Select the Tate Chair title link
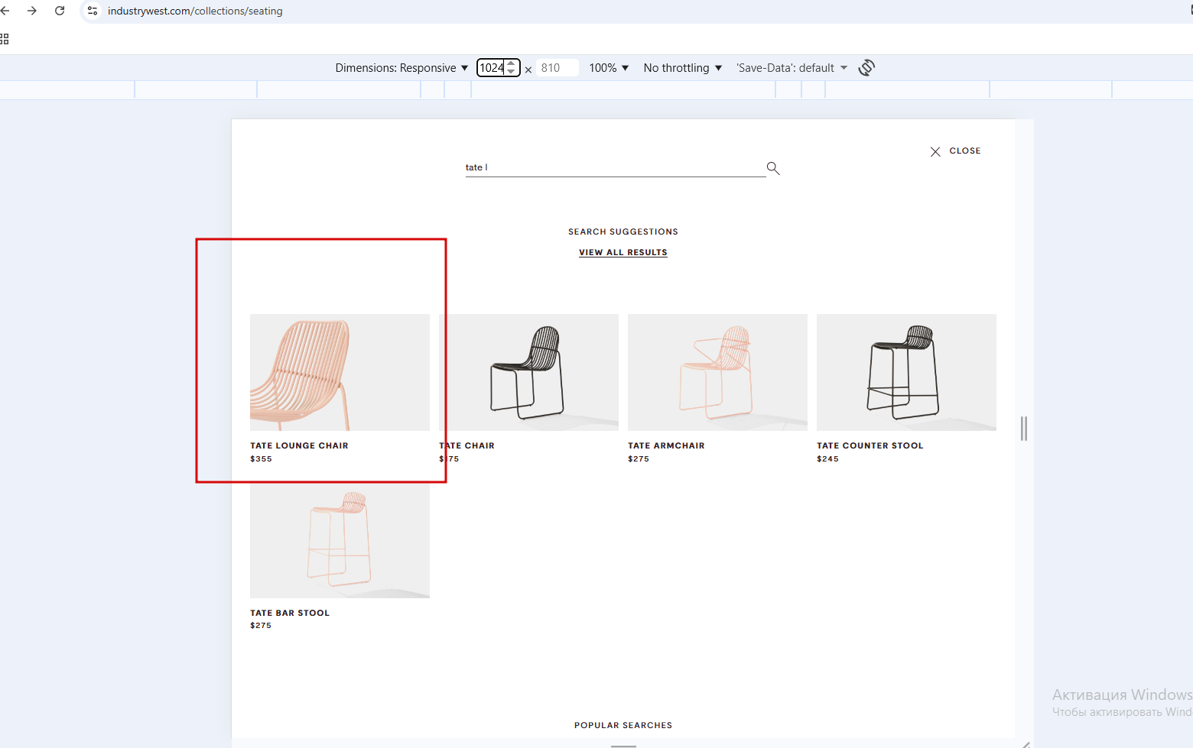 [466, 445]
